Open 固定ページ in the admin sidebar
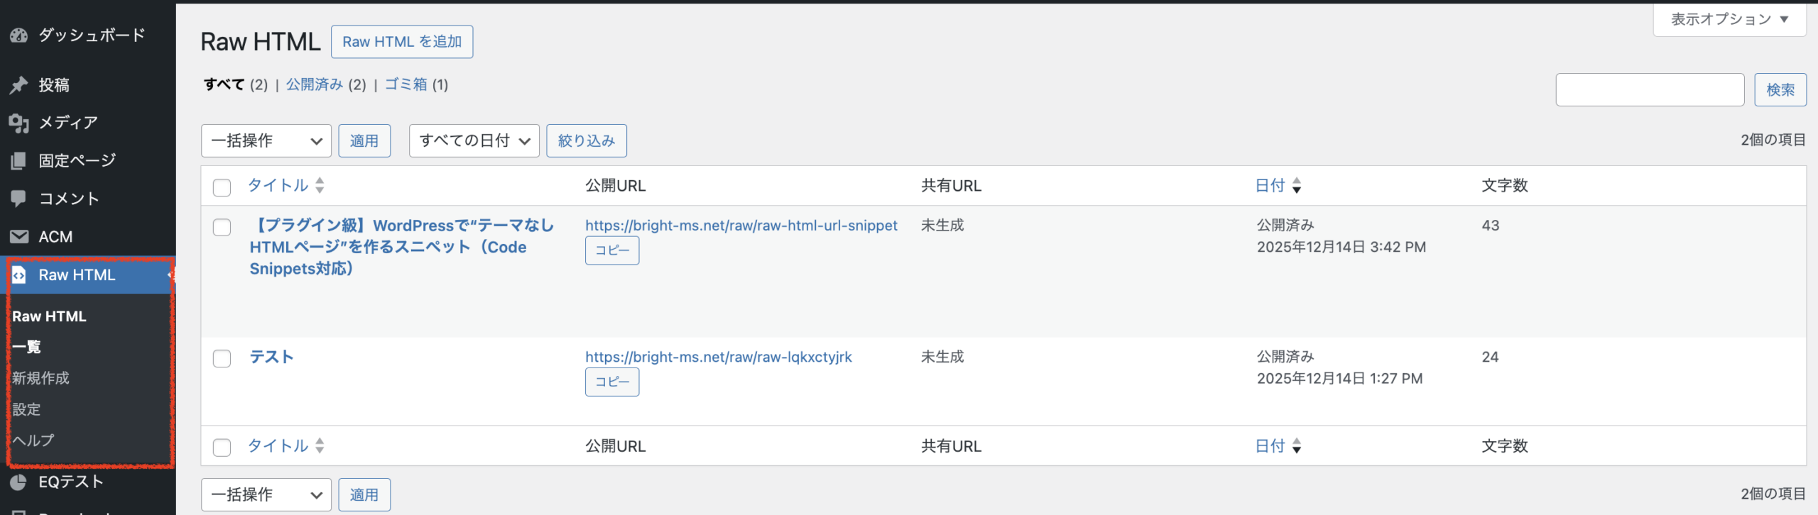 pyautogui.click(x=77, y=161)
